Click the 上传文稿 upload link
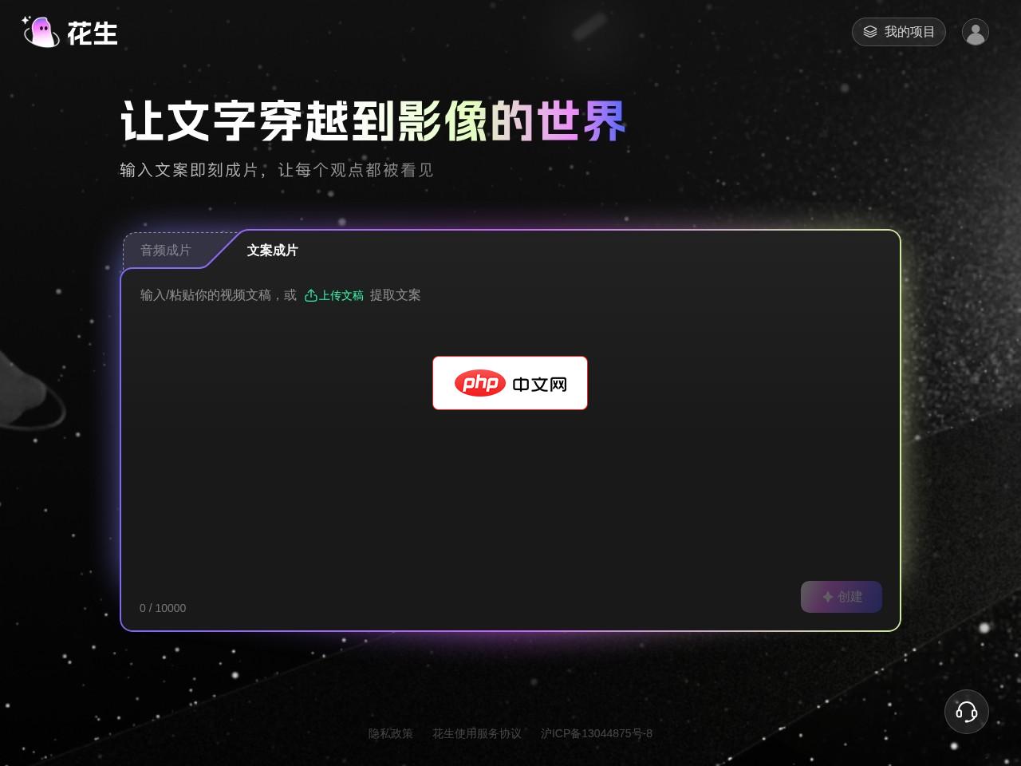This screenshot has height=766, width=1021. tap(334, 295)
